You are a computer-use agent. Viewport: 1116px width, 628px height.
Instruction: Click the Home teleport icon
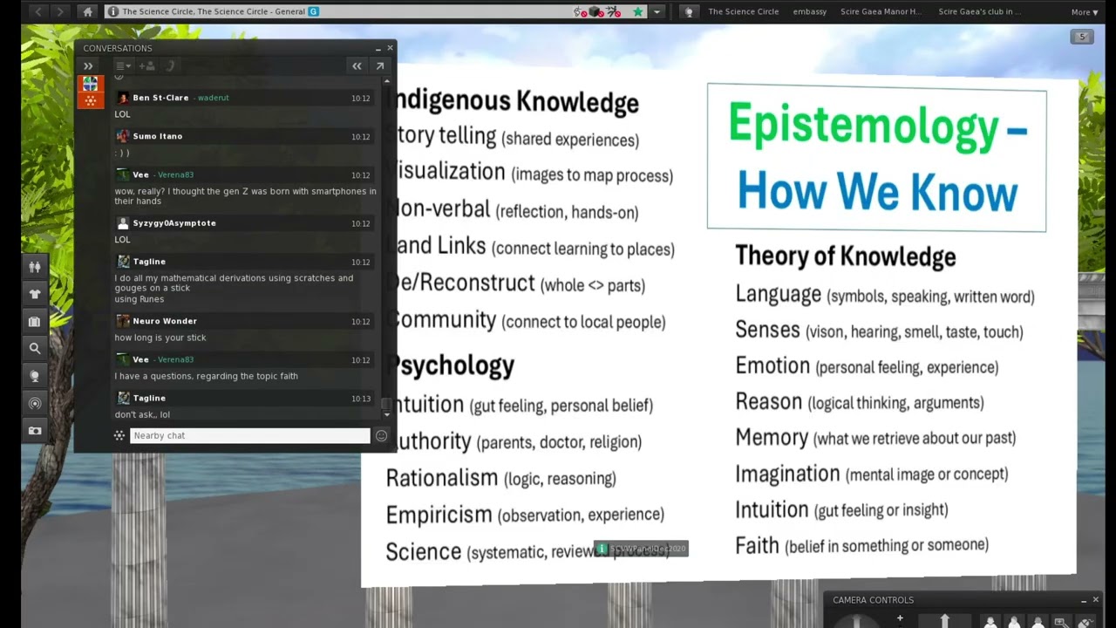87,11
